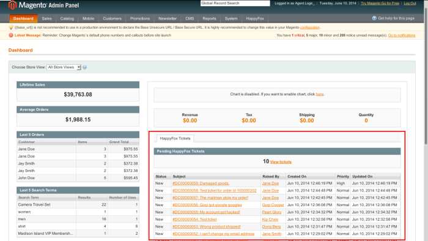The image size is (428, 241).
Task: Open the Dashboard menu
Action: [x=23, y=18]
